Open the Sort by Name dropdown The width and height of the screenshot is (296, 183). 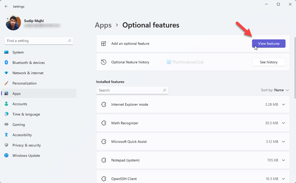pyautogui.click(x=275, y=90)
